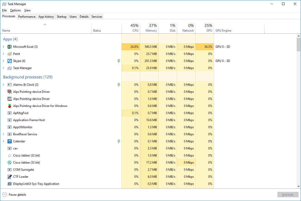Click the Microsoft Excel app icon
Screen dimensions: 301x201
pyautogui.click(x=10, y=47)
